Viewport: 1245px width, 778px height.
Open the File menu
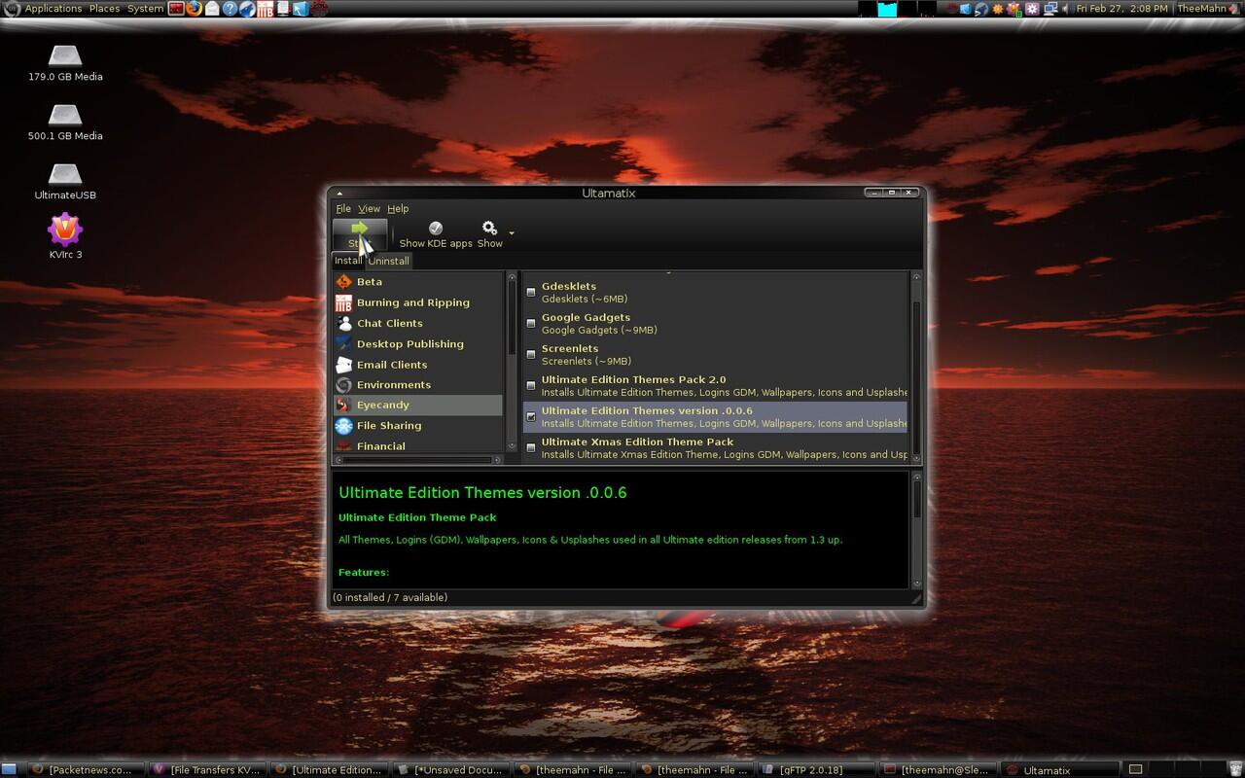point(343,208)
